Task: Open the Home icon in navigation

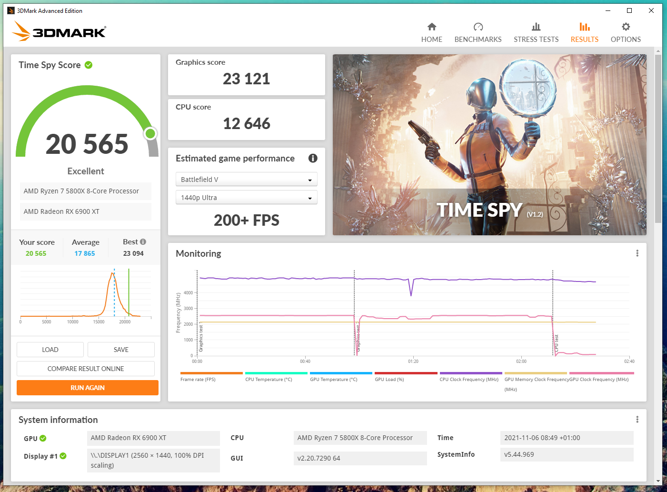Action: [x=431, y=27]
